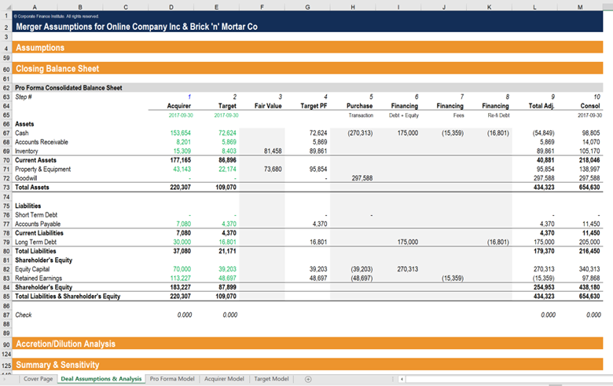Image resolution: width=613 pixels, height=386 pixels.
Task: Select the Debt + Equity subheading
Action: 403,115
